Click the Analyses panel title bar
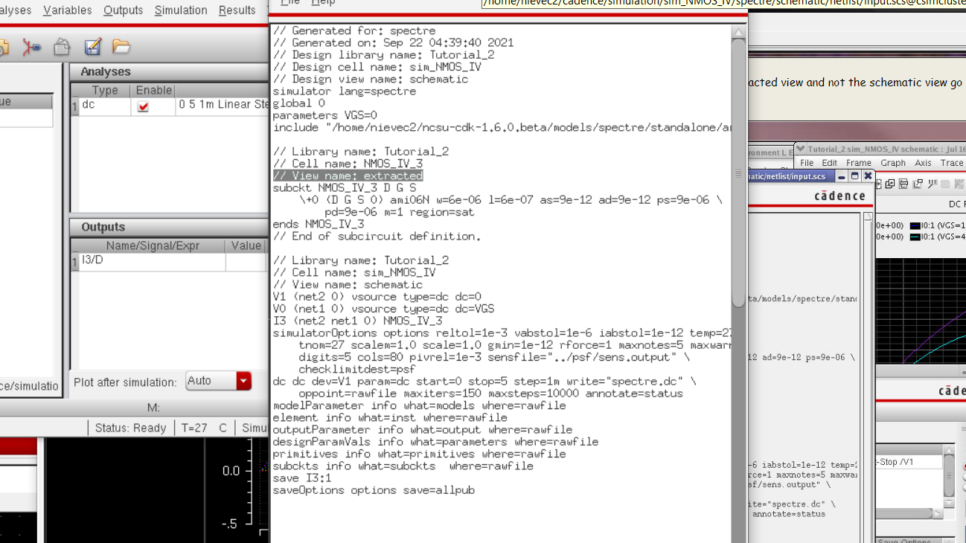 pyautogui.click(x=170, y=71)
